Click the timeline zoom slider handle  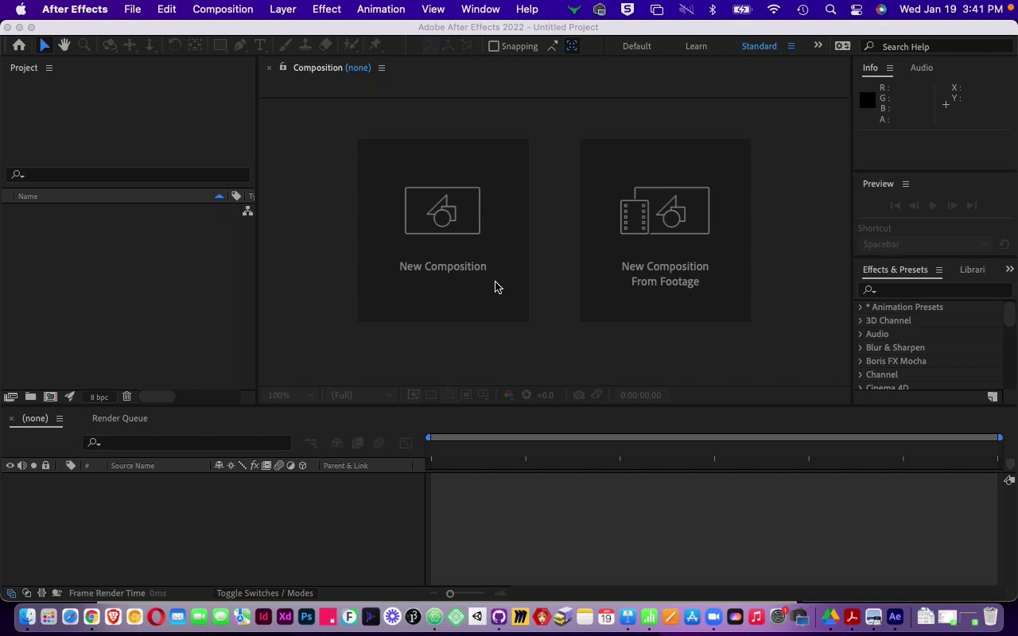tap(450, 593)
